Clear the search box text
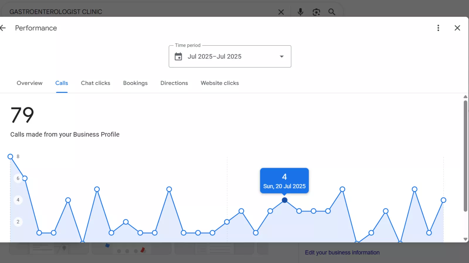 tap(281, 12)
